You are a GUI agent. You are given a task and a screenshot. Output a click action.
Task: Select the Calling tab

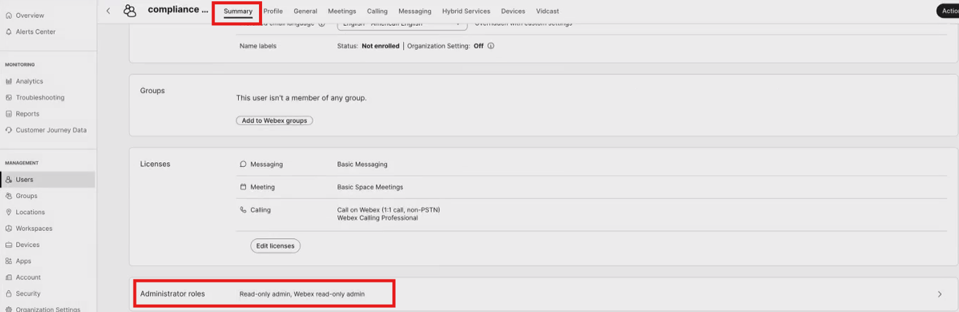tap(377, 11)
